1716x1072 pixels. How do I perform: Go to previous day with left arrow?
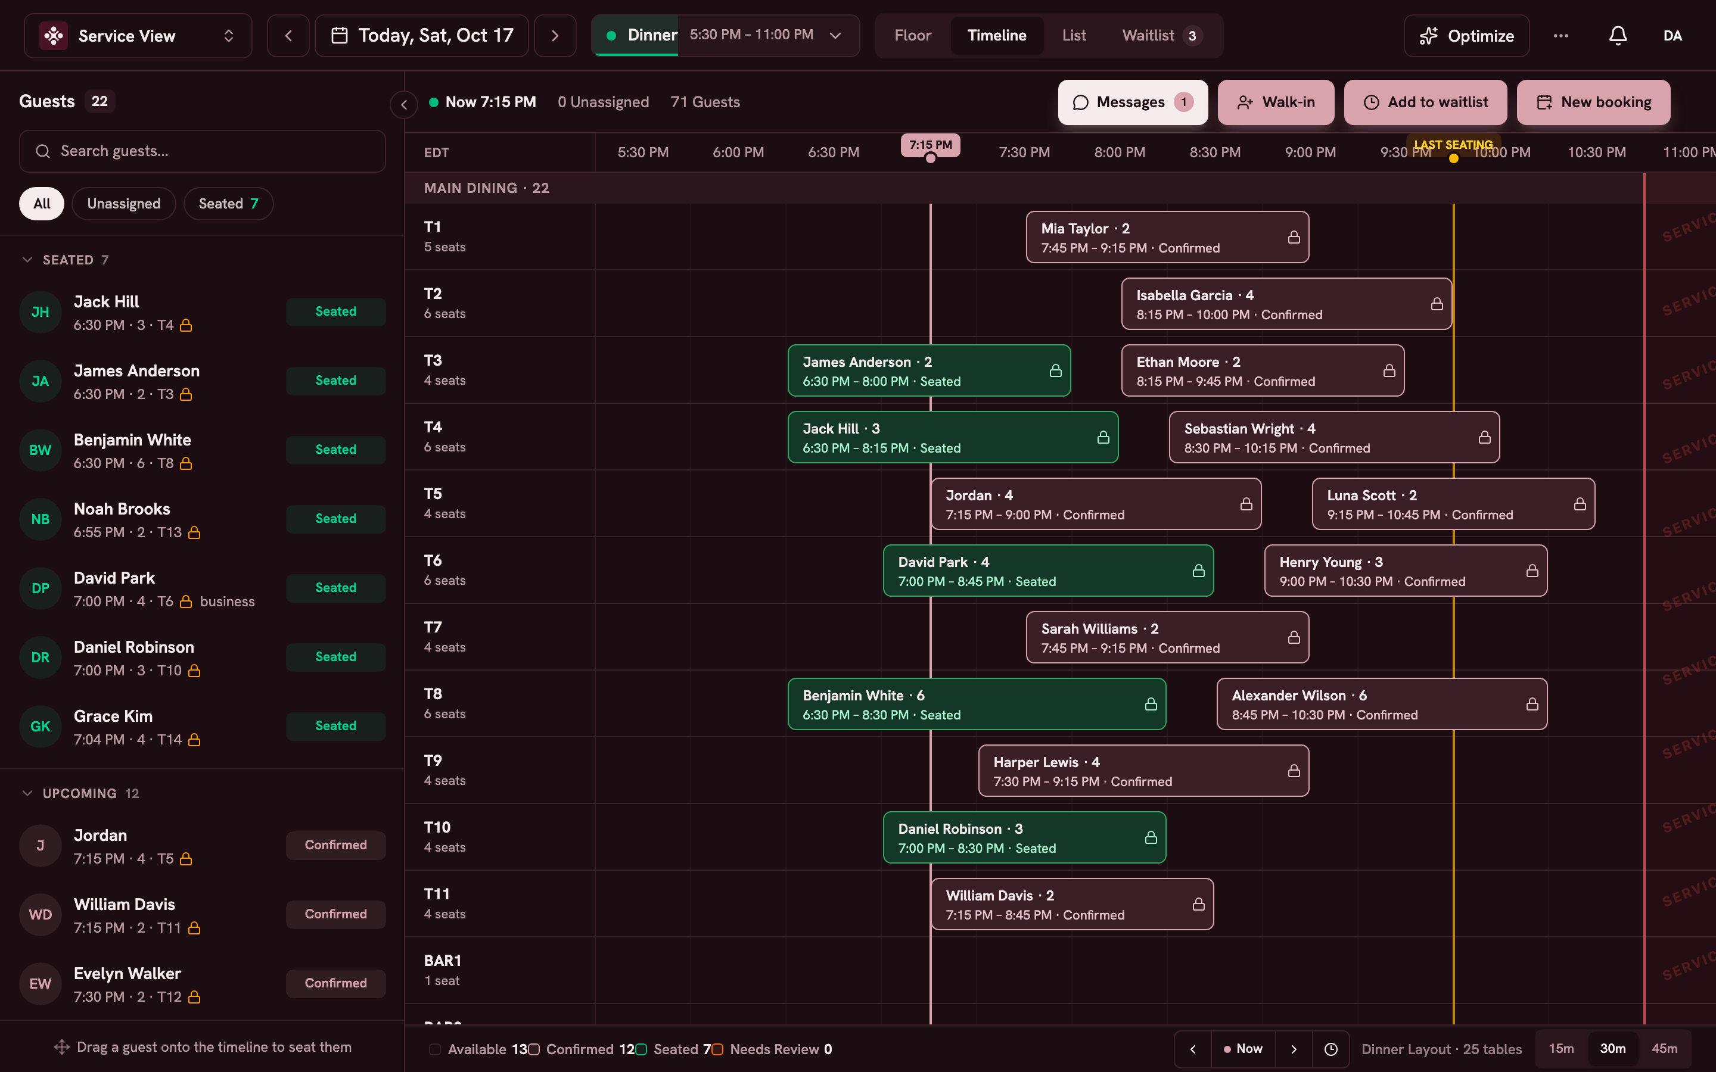(288, 36)
